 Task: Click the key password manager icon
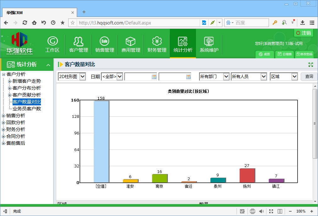(x=275, y=23)
